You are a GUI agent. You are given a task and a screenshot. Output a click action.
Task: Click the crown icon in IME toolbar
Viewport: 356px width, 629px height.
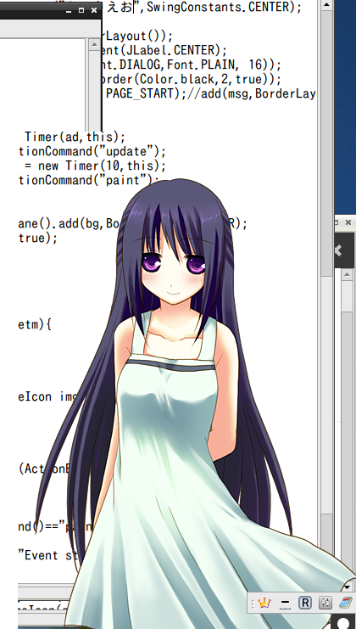pyautogui.click(x=264, y=603)
